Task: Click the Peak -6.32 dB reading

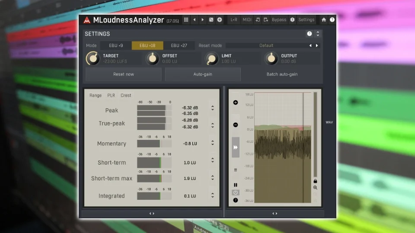Action: 190,108
